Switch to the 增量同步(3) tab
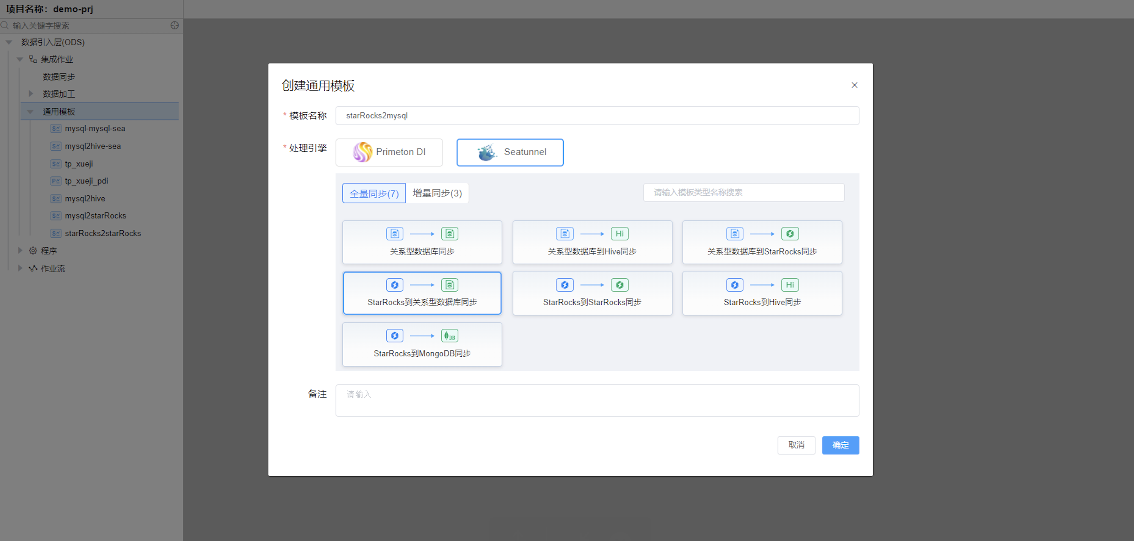The height and width of the screenshot is (541, 1134). (437, 193)
